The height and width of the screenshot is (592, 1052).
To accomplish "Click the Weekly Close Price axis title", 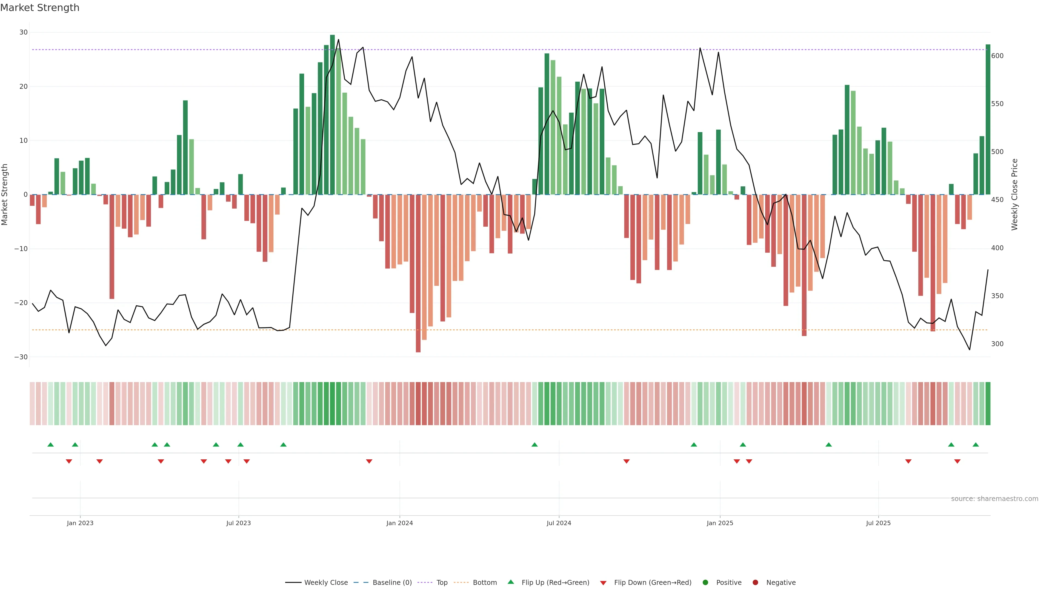I will tap(1014, 195).
